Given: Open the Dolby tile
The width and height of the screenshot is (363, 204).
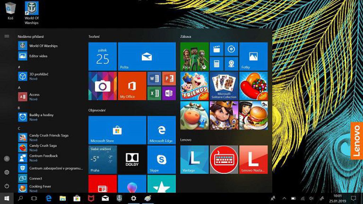Looking at the screenshot, I should 132,160.
